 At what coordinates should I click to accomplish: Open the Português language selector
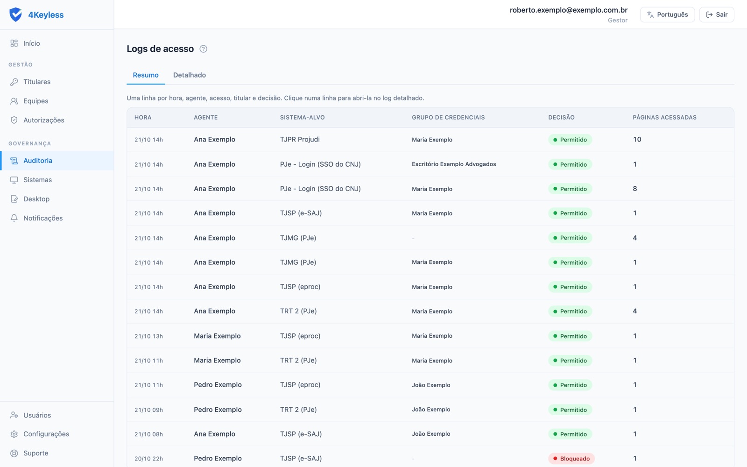[x=667, y=14]
